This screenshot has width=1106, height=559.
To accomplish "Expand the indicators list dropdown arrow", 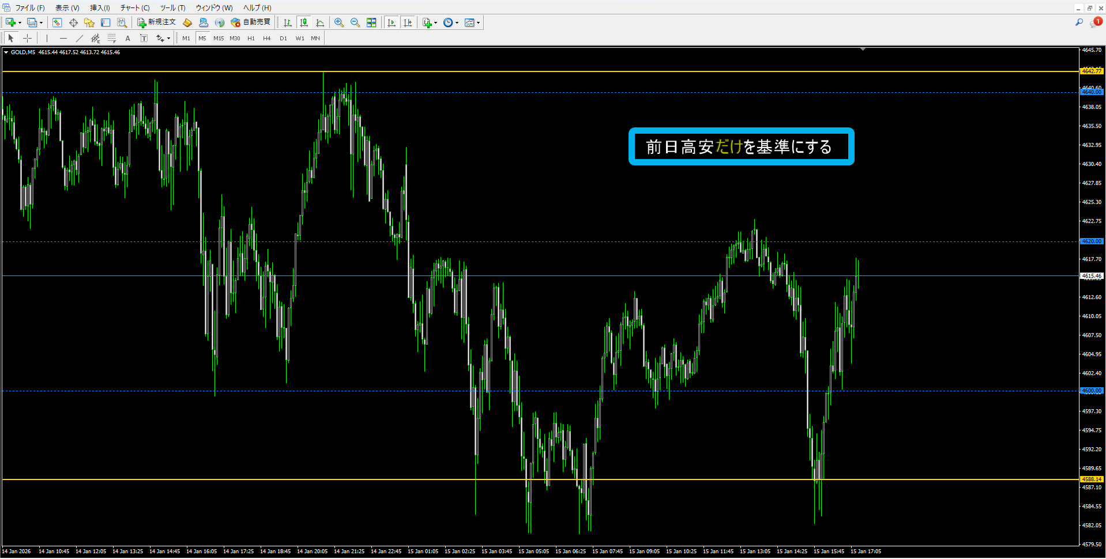I will pos(436,23).
